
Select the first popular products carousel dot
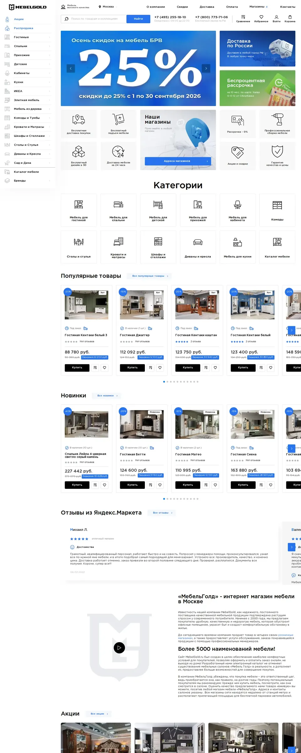(164, 382)
